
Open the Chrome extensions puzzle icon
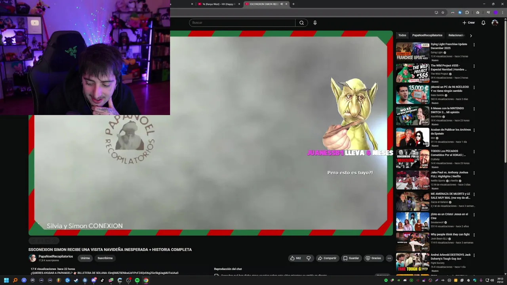[467, 12]
